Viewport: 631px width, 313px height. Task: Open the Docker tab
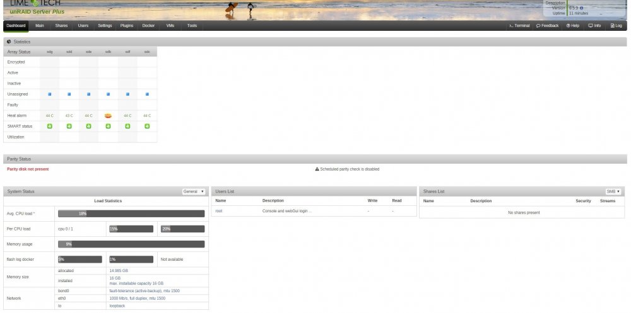point(148,26)
